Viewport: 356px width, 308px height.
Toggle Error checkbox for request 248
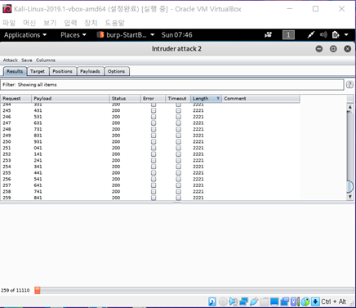pos(154,129)
